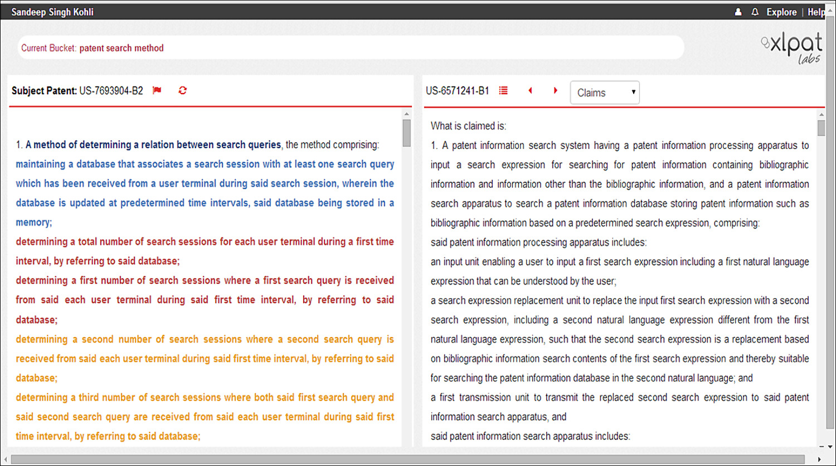Open the Explore menu
Screen dimensions: 836x466
click(781, 12)
